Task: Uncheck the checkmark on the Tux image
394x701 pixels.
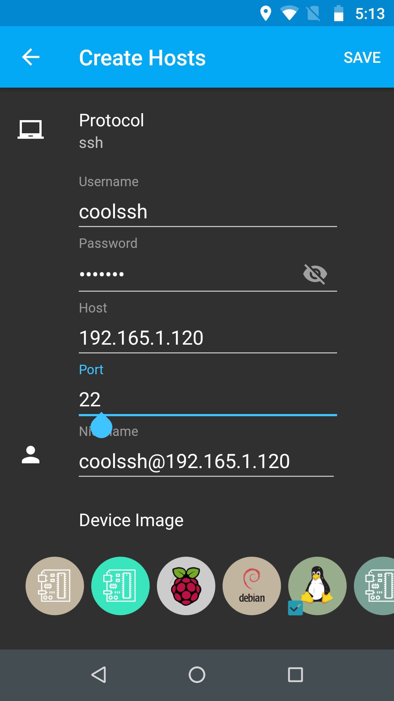Action: [x=295, y=608]
